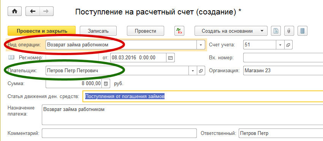Click the руб. currency label
The image size is (323, 141).
119,84
